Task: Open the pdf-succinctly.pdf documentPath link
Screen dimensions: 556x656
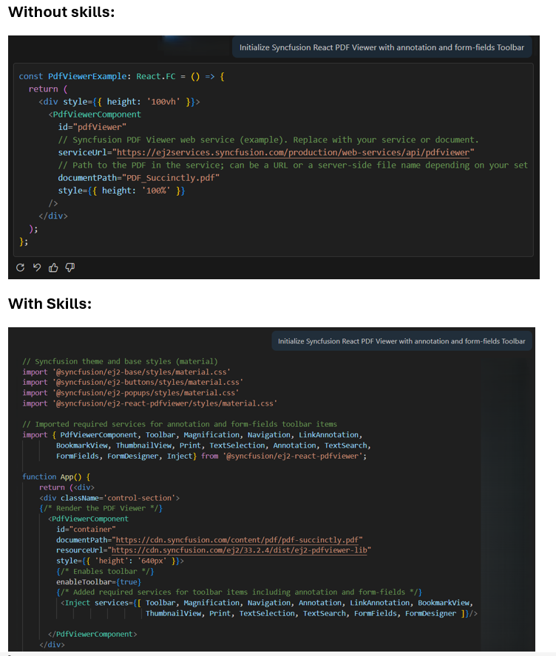Action: click(x=237, y=540)
